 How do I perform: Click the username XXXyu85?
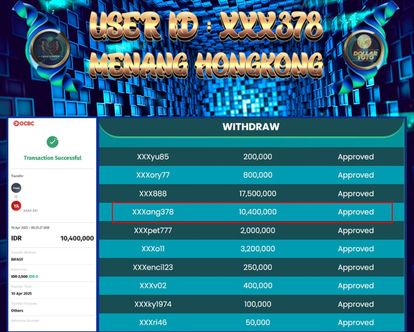153,157
